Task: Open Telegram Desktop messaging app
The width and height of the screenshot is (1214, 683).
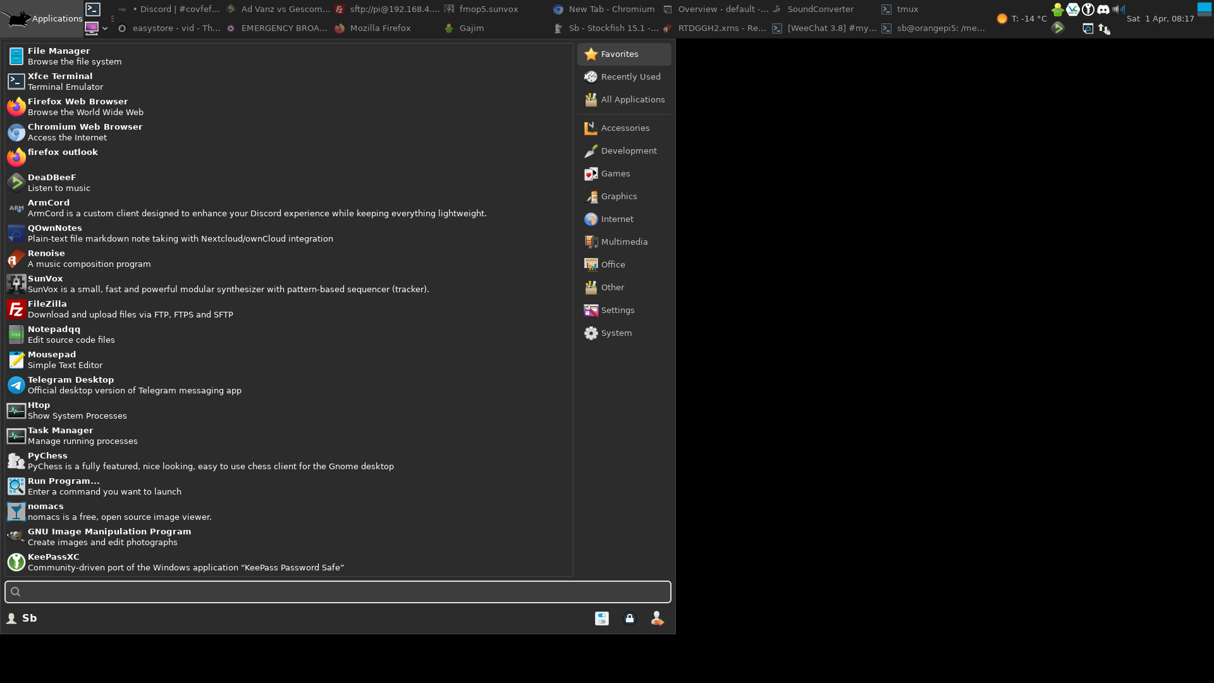Action: coord(288,385)
